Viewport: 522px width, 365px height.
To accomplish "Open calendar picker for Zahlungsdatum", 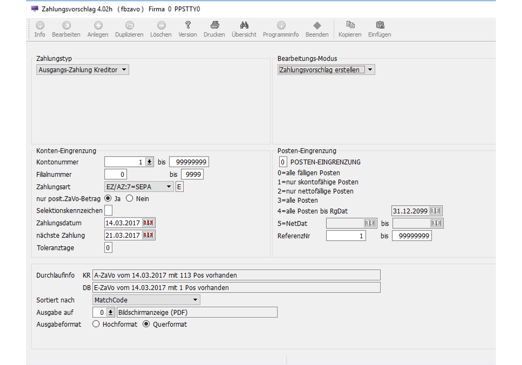I will point(148,223).
